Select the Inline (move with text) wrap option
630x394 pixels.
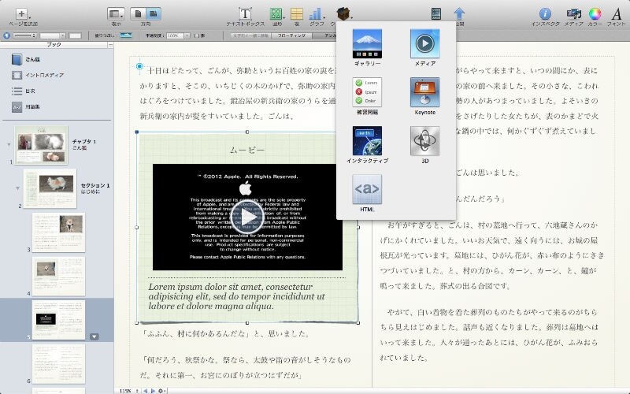click(251, 35)
